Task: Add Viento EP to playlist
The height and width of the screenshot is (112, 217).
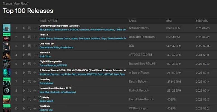Action: point(35,55)
